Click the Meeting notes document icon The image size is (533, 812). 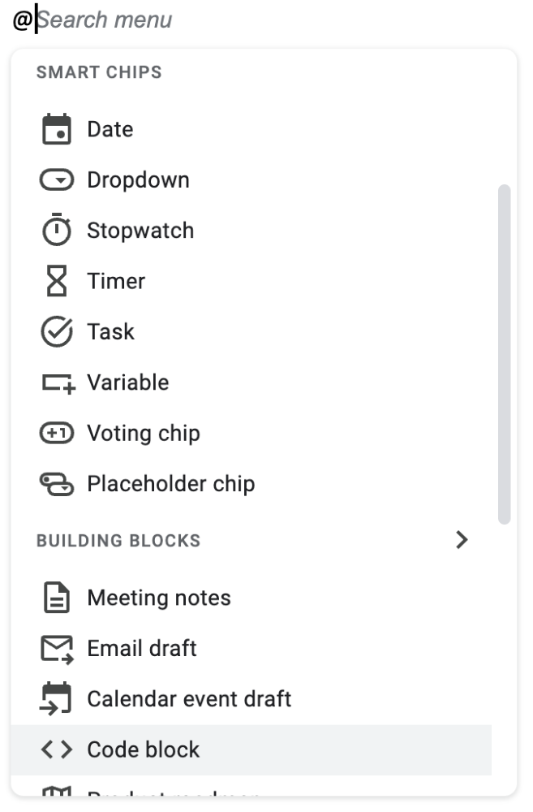57,598
